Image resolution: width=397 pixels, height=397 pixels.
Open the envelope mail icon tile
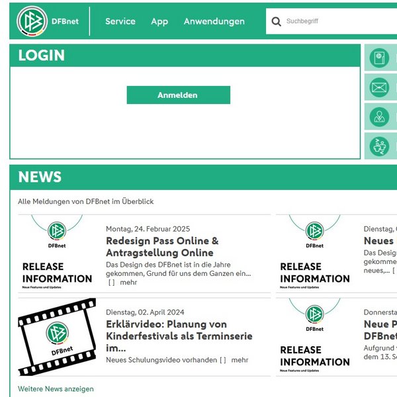click(380, 87)
